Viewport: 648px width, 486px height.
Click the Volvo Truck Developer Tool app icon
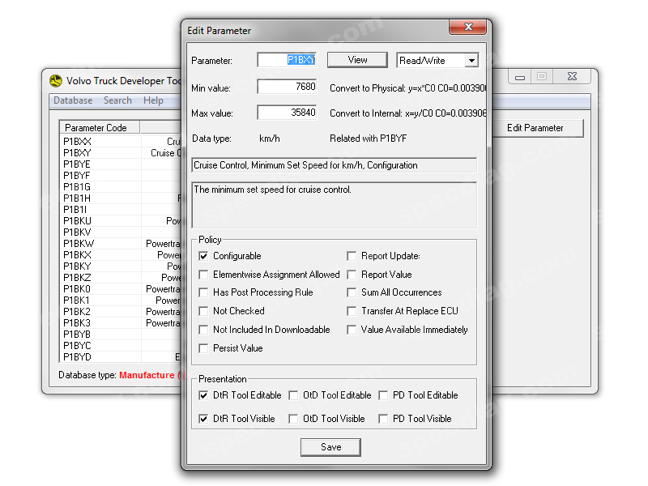coord(56,80)
